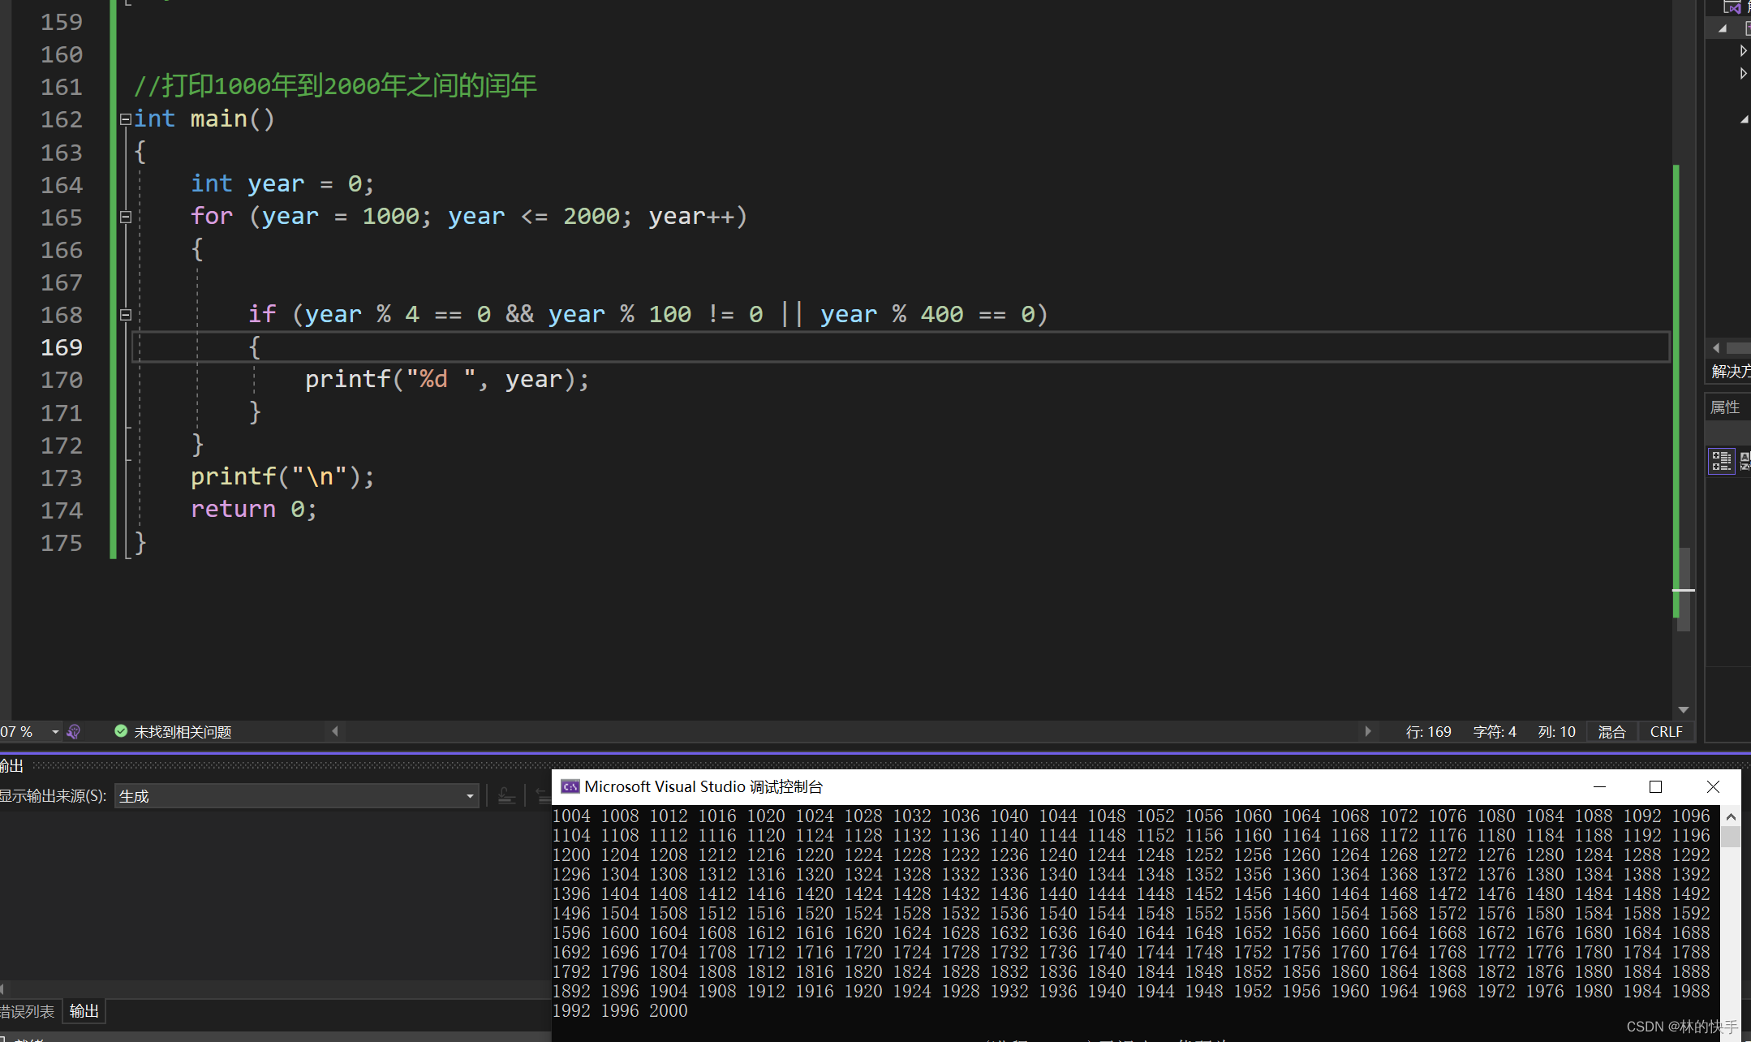Click the CRLF line ending indicator
This screenshot has height=1042, width=1751.
(1666, 732)
